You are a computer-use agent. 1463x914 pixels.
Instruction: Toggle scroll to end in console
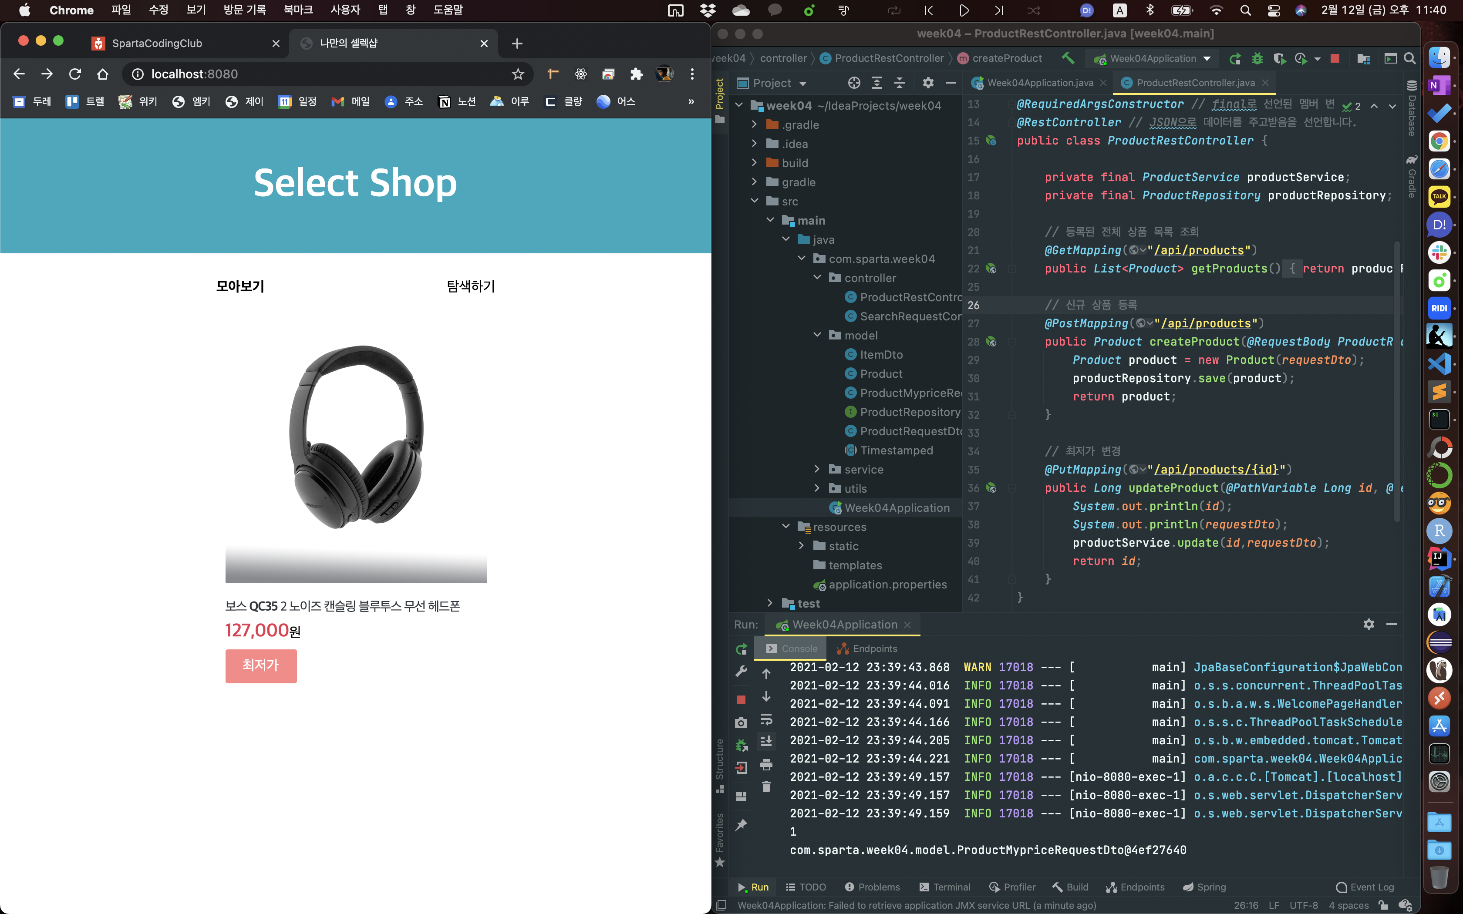pos(766,742)
